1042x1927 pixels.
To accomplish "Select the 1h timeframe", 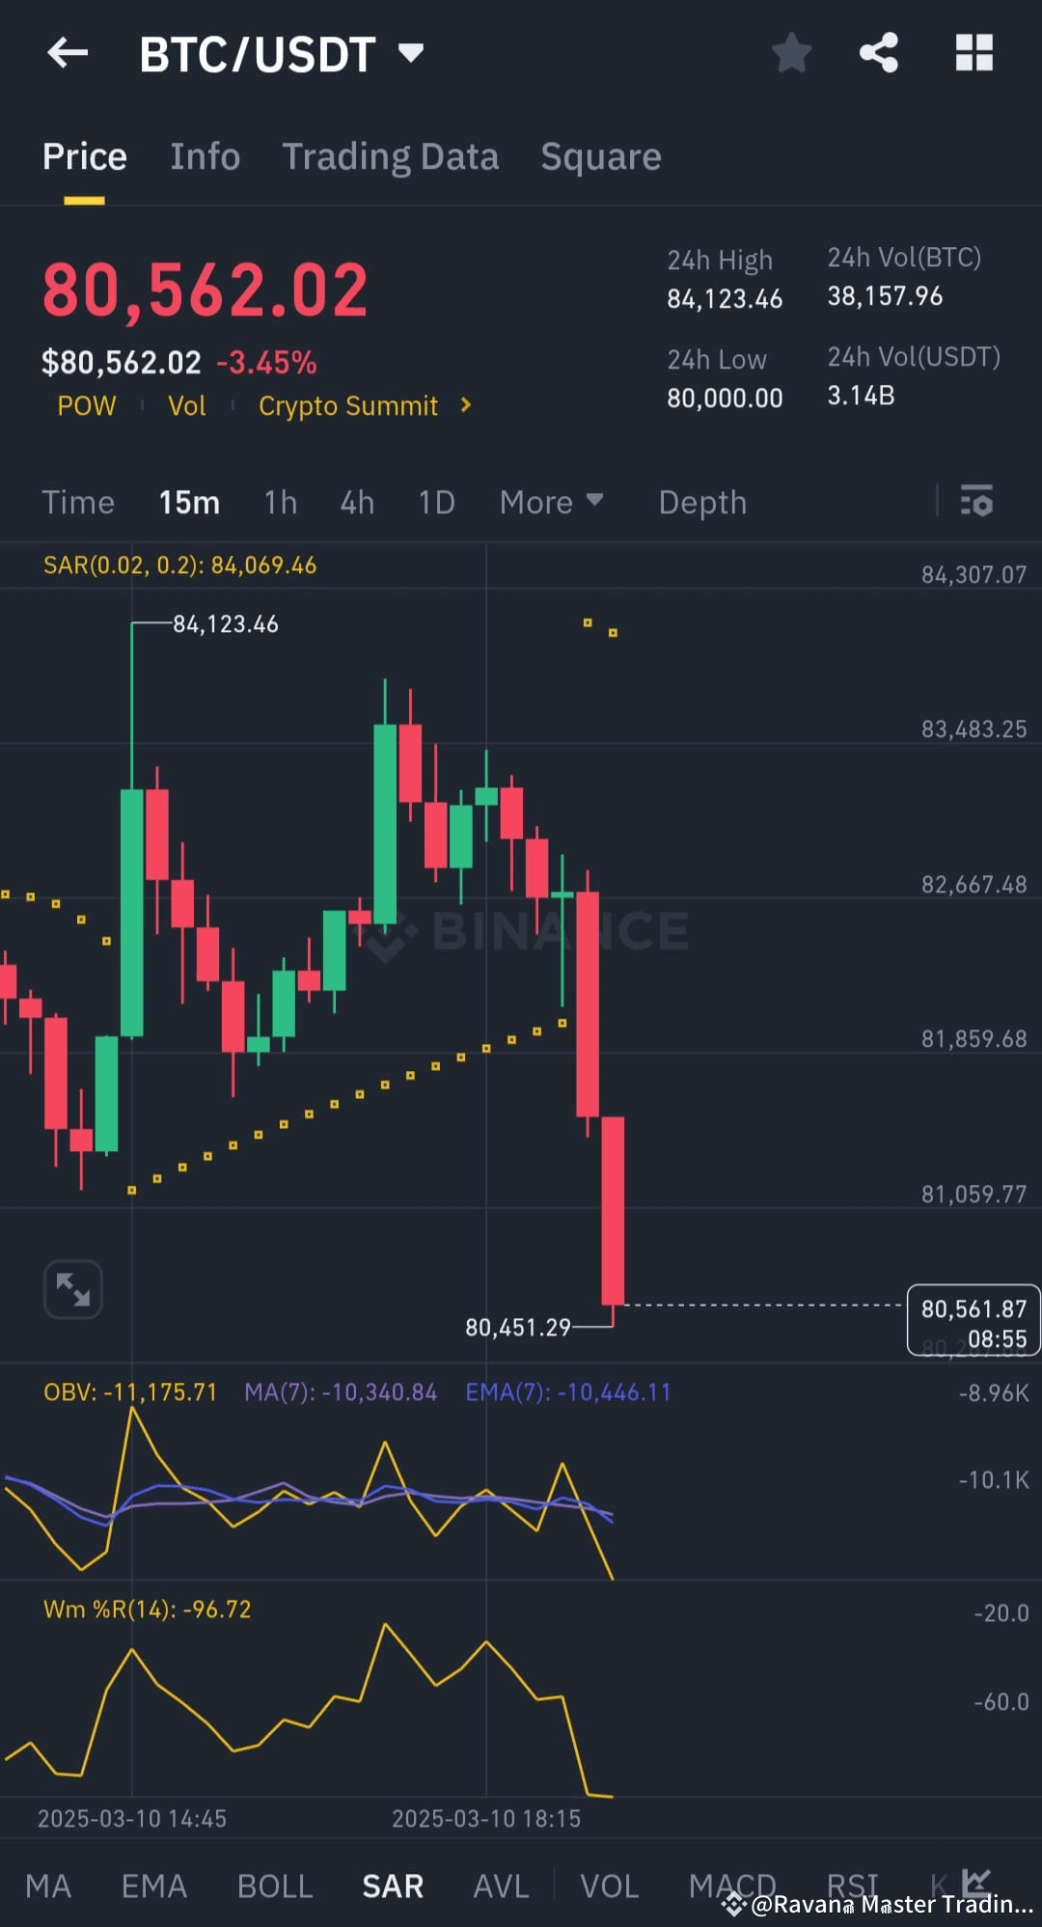I will (x=281, y=503).
